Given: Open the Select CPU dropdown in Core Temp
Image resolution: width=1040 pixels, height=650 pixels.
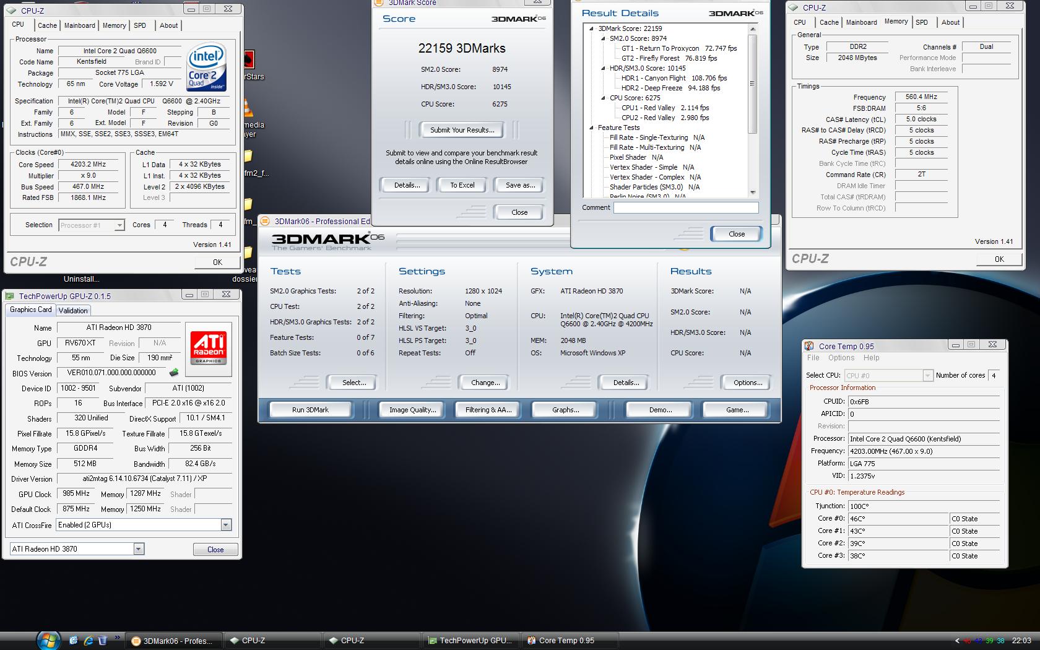Looking at the screenshot, I should [x=927, y=376].
